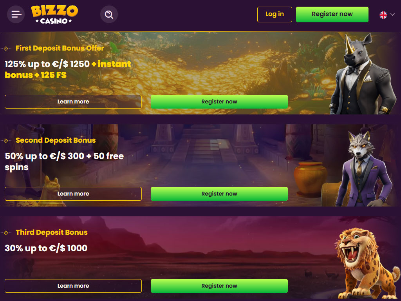Register now for First Deposit Bonus
This screenshot has width=401, height=301.
[x=219, y=102]
